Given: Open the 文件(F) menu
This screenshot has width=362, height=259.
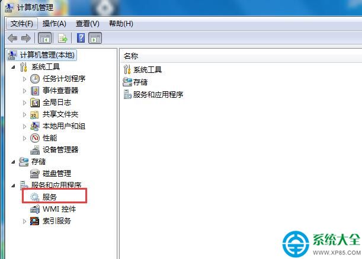Looking at the screenshot, I should (x=22, y=24).
